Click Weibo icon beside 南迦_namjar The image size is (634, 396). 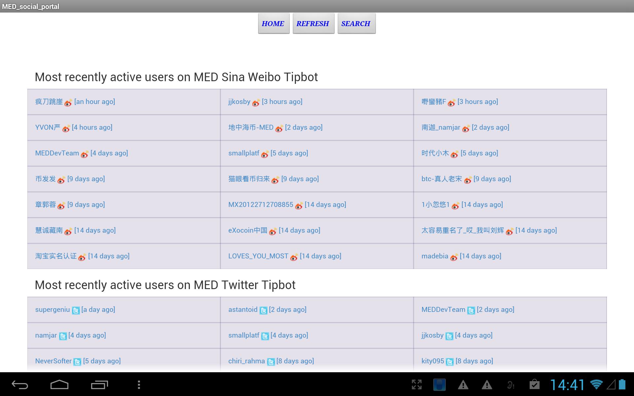coord(466,128)
